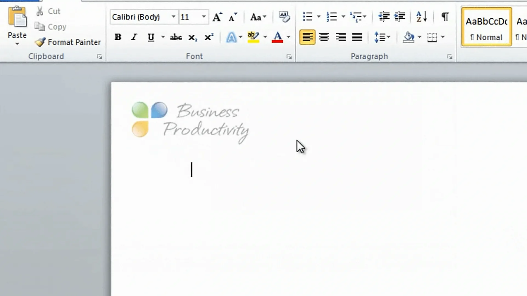This screenshot has width=527, height=296.
Task: Click the Cut button
Action: 48,12
